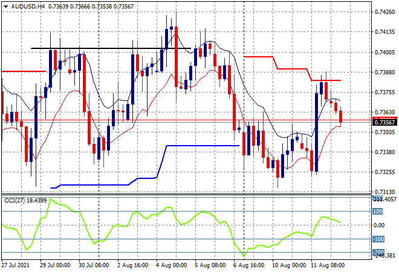
Task: Click the CCI -100 level label
Action: coord(378,239)
